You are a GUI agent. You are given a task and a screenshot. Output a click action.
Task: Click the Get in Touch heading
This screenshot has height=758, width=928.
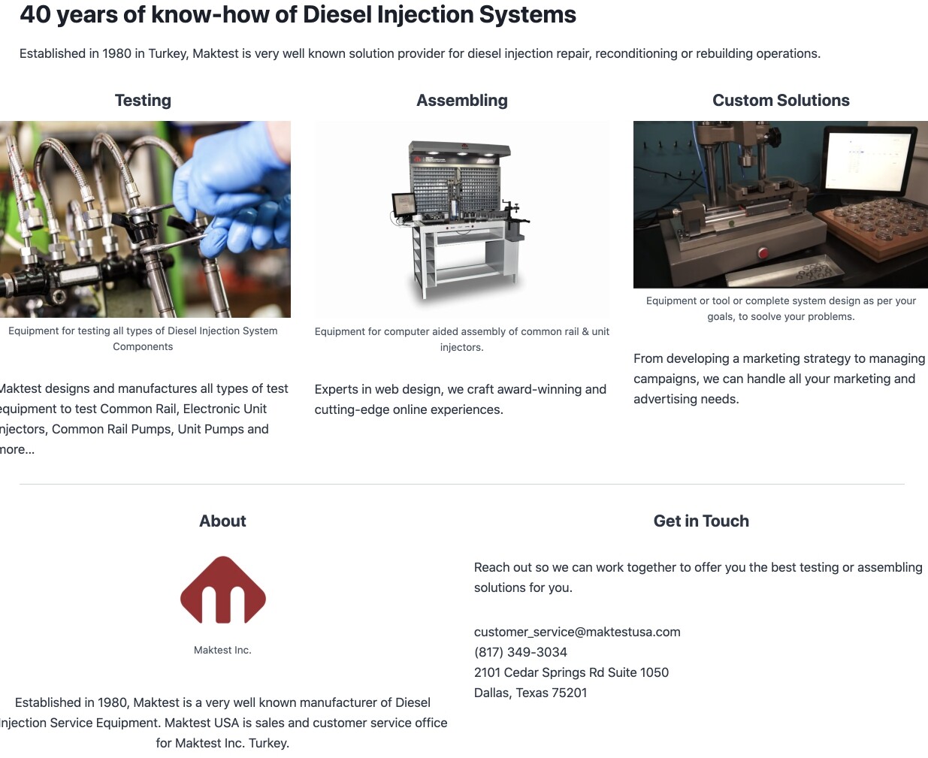coord(701,521)
